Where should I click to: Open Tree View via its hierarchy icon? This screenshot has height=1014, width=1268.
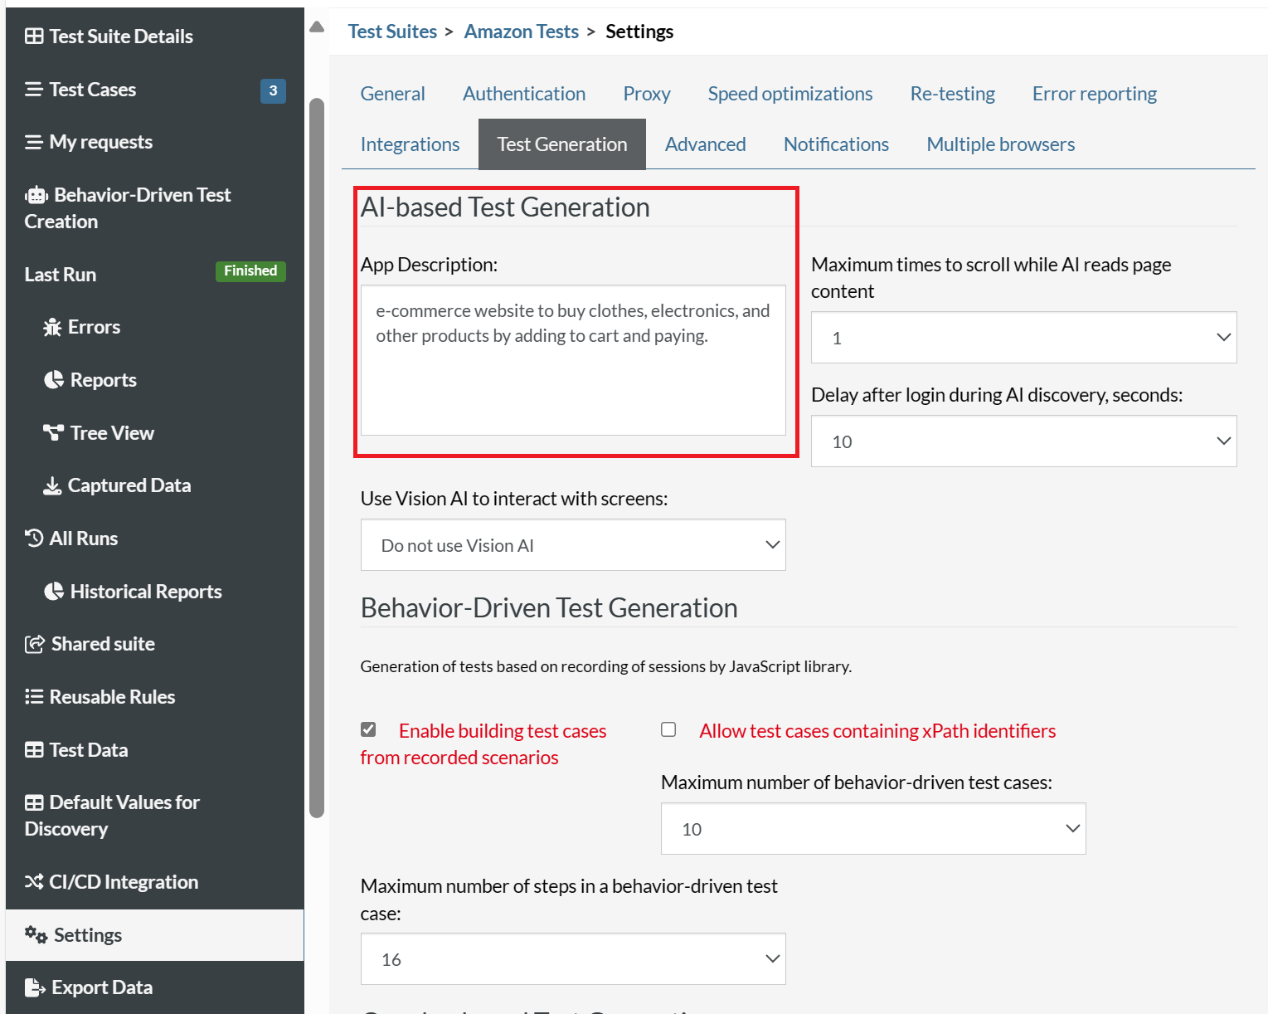[x=54, y=432]
